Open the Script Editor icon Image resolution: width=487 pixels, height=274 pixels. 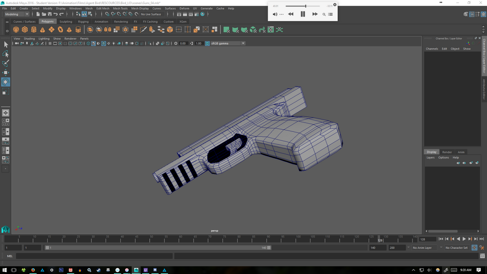point(482,256)
